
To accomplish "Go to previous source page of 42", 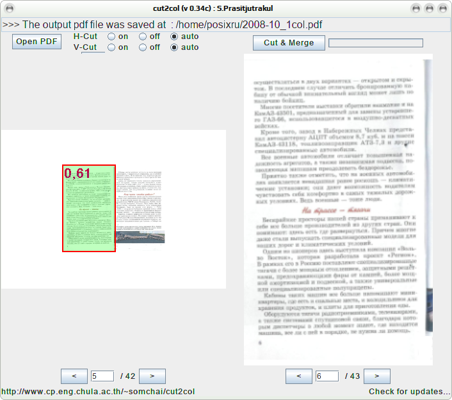I will click(74, 376).
